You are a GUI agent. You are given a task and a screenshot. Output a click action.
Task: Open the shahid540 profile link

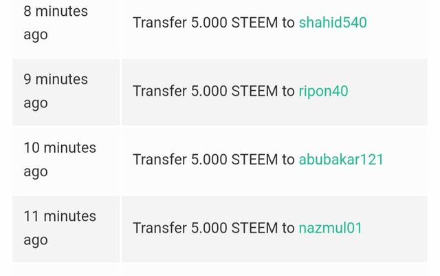333,23
